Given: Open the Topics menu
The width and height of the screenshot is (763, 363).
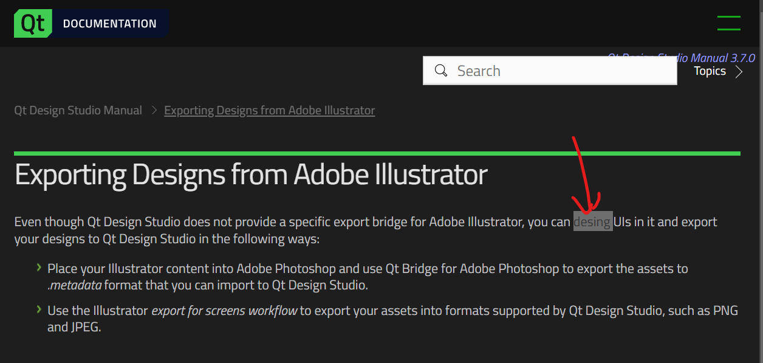Looking at the screenshot, I should pos(710,71).
